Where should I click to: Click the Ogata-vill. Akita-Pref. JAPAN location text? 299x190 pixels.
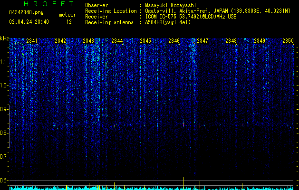pyautogui.click(x=218, y=11)
